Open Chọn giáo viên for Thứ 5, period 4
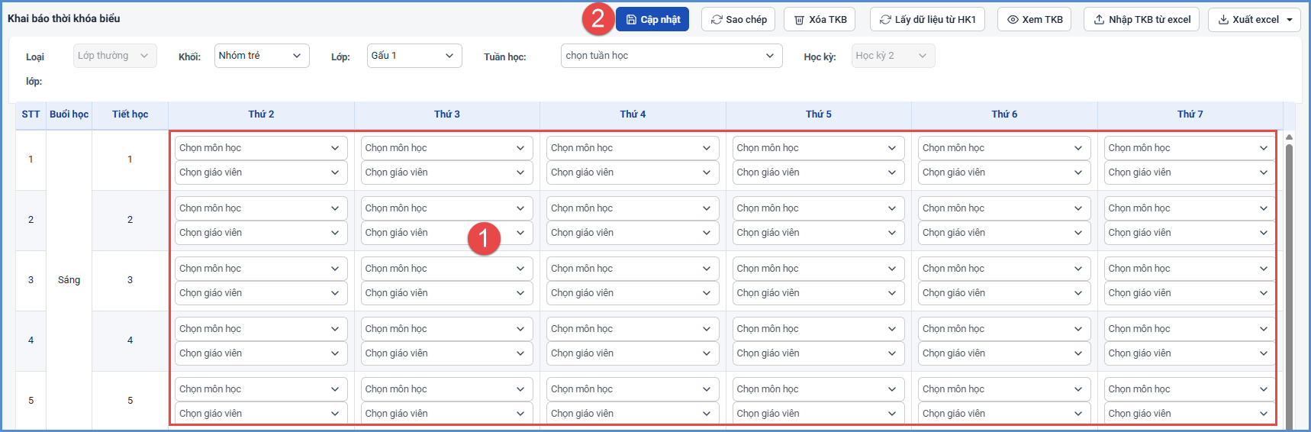 pos(818,353)
